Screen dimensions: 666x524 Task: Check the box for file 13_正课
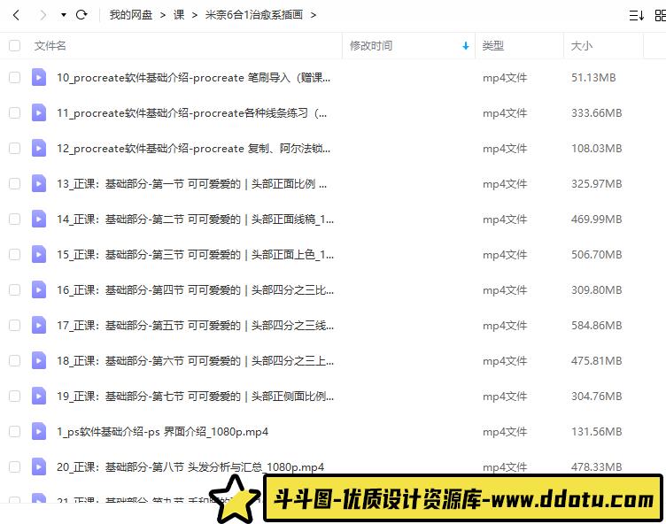coord(14,183)
